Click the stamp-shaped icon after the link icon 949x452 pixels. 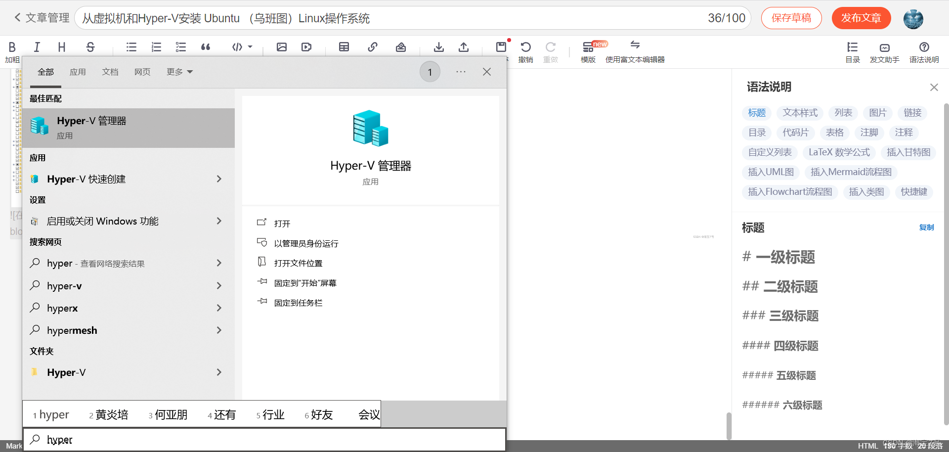pos(401,47)
